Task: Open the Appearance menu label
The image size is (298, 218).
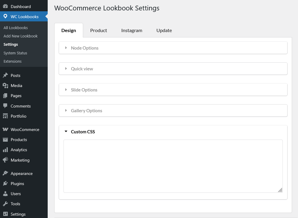Action: click(21, 173)
